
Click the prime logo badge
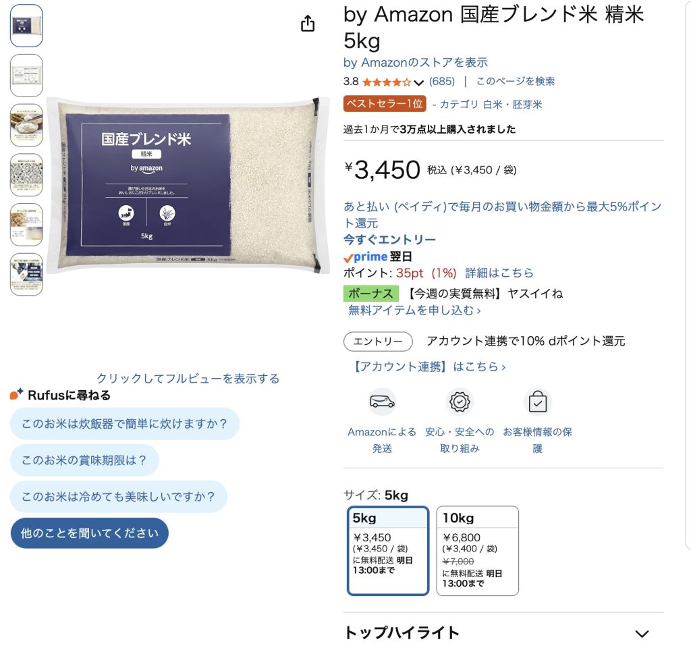365,256
